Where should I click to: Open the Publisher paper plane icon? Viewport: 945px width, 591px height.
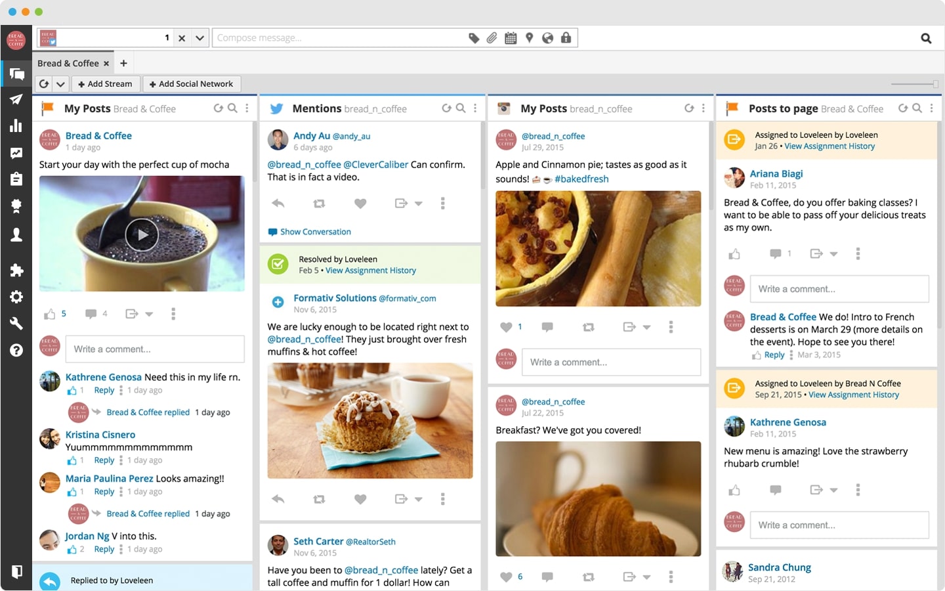[16, 100]
